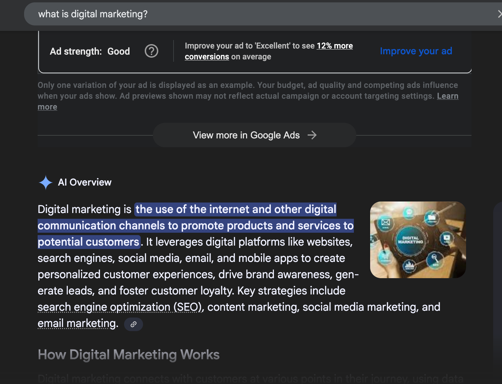Viewport: 502px width, 384px height.
Task: Click the faded 'Digital marketing connects with customers' paragraph
Action: [250, 378]
